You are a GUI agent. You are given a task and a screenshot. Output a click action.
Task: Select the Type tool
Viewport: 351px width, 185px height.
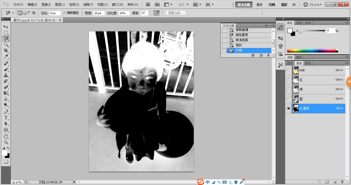pyautogui.click(x=6, y=117)
